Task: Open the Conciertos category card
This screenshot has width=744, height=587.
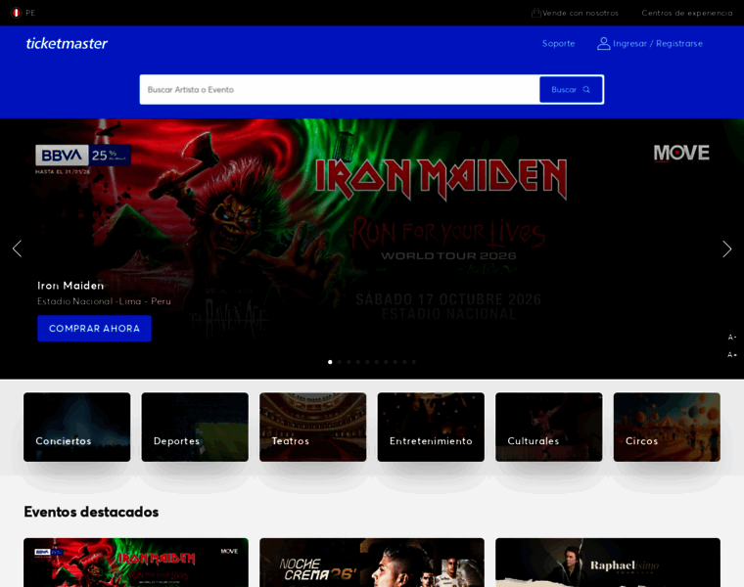Action: (x=77, y=427)
